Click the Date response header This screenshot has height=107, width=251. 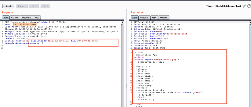pyautogui.click(x=157, y=25)
